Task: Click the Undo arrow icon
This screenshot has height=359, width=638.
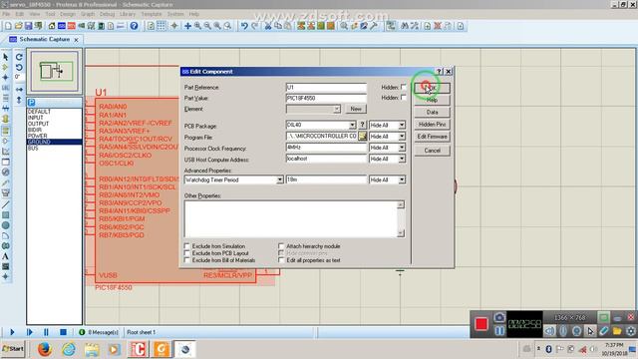Action: click(244, 26)
